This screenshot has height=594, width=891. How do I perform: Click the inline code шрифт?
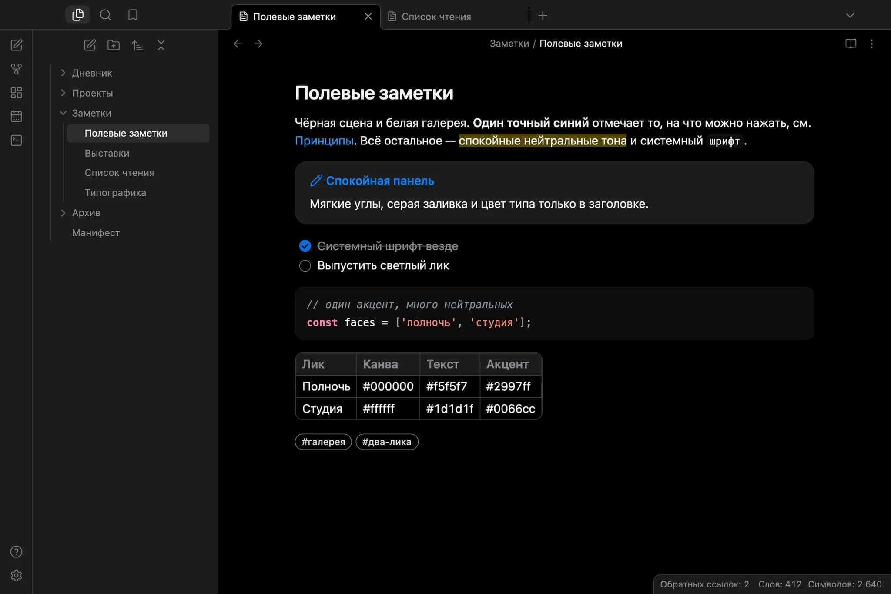click(x=724, y=141)
